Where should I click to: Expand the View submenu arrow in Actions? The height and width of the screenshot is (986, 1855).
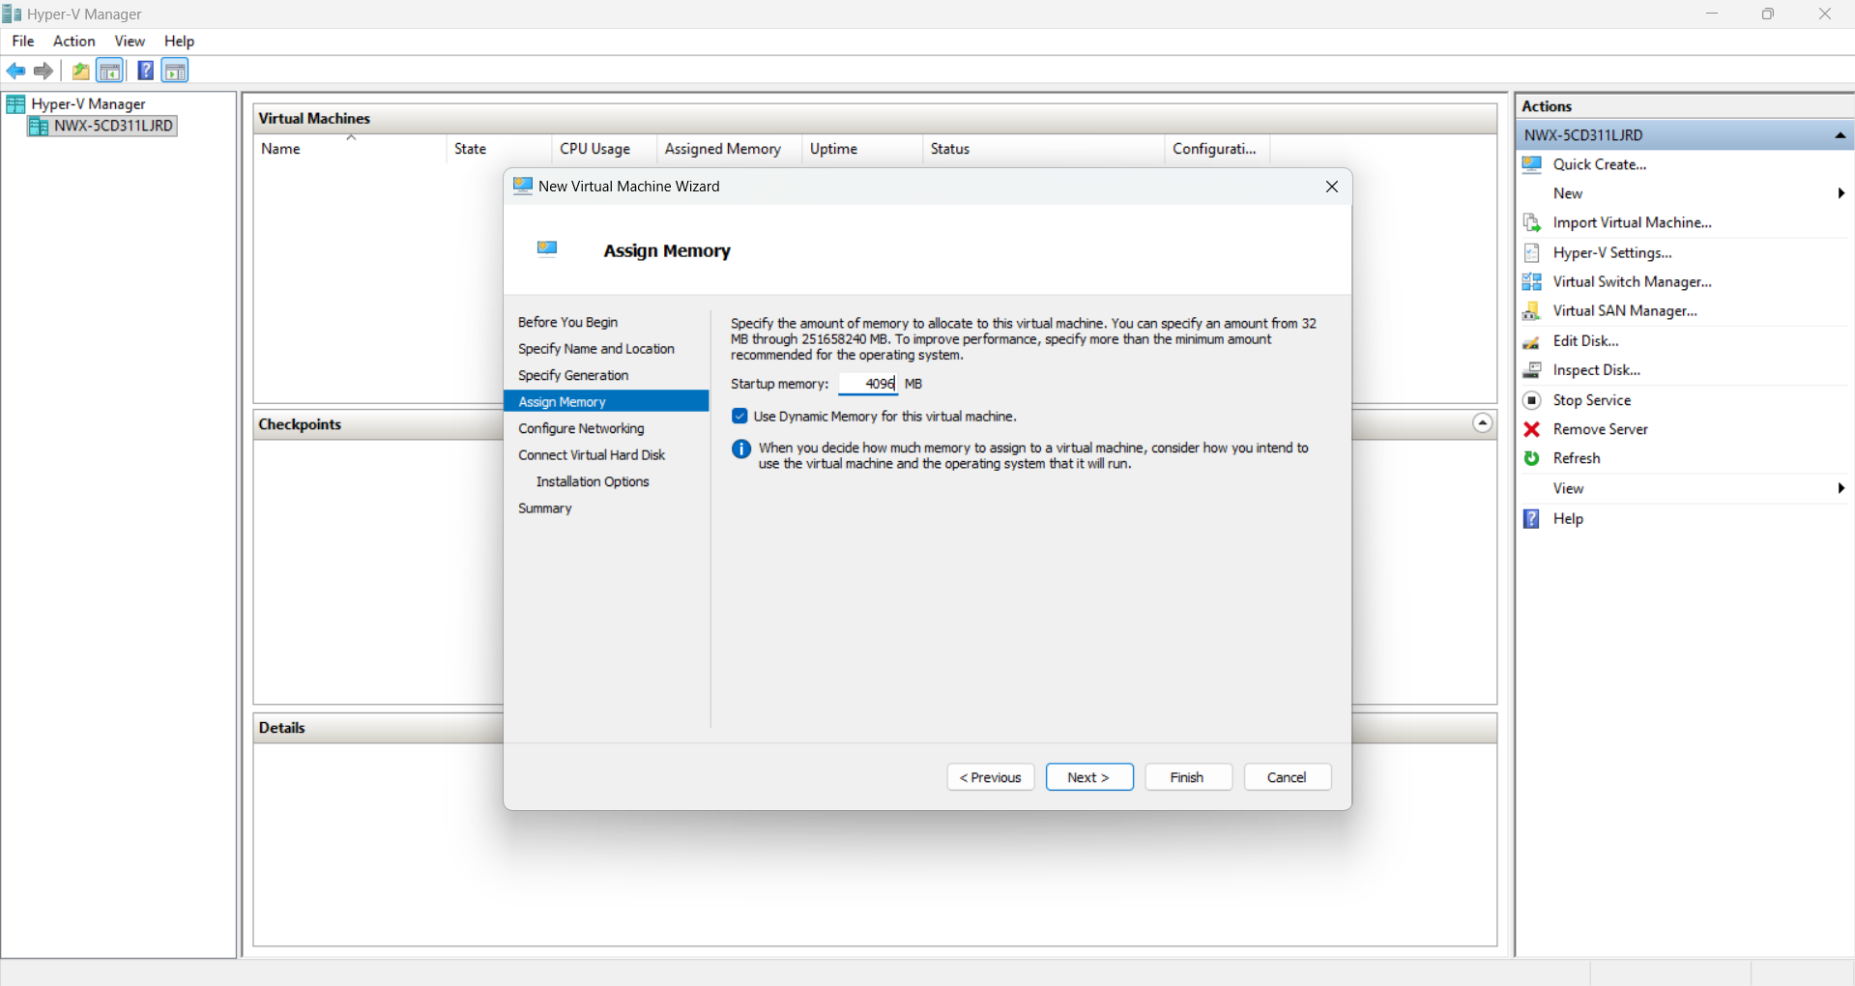1841,488
